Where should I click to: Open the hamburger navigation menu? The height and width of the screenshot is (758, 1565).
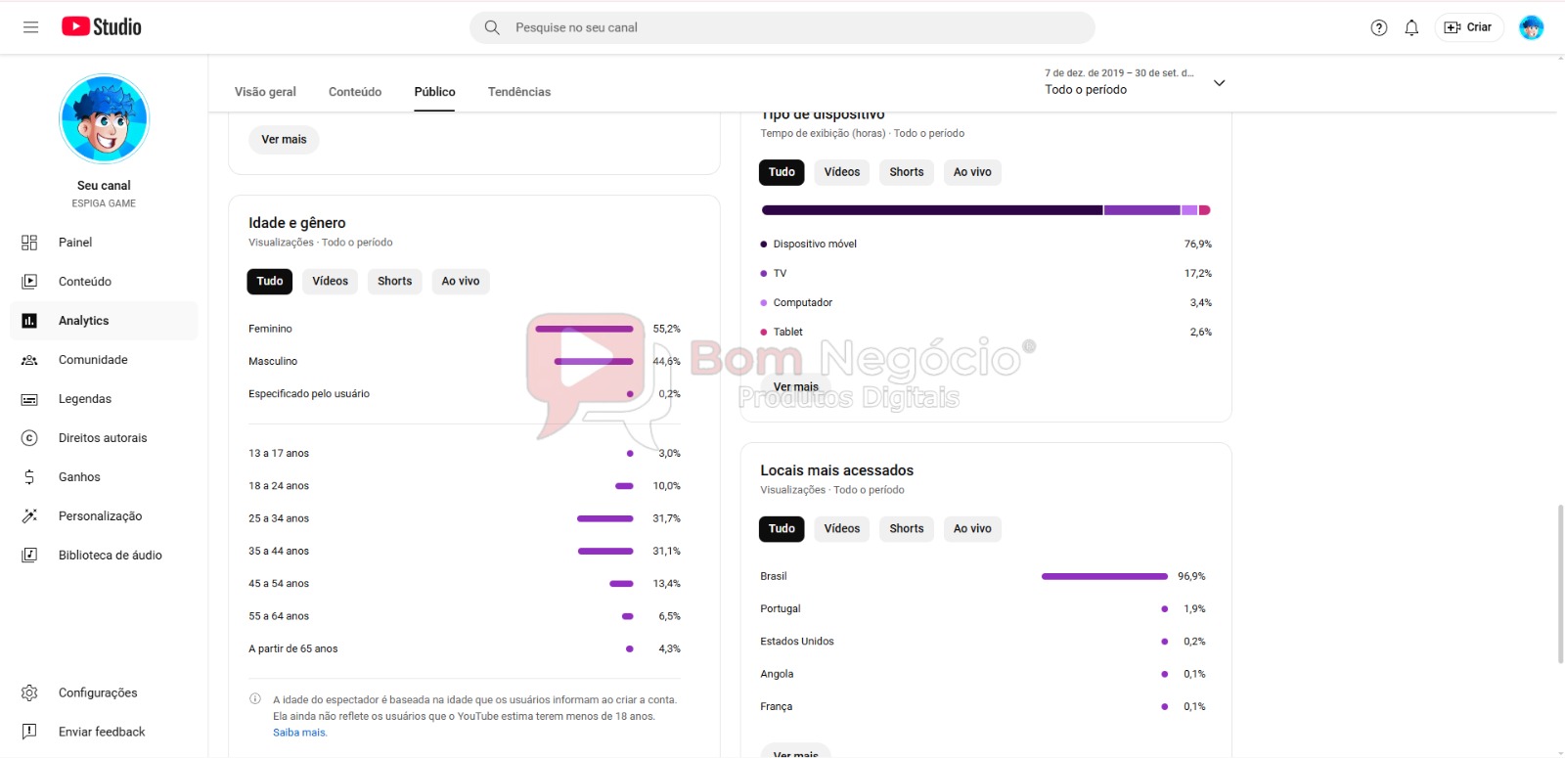point(30,27)
